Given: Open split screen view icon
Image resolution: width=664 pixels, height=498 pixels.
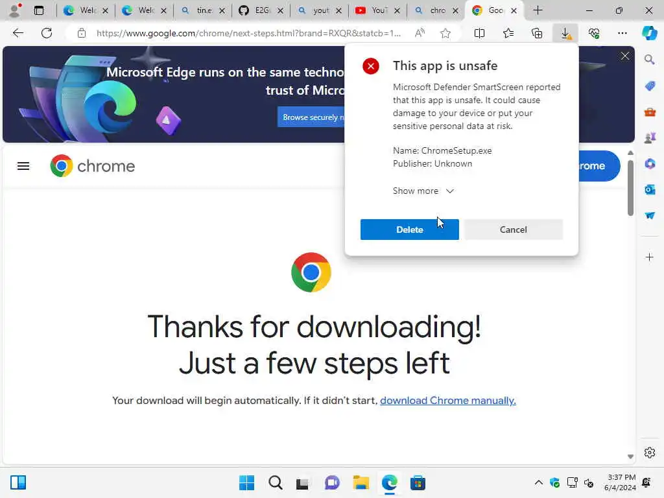Looking at the screenshot, I should click(x=479, y=33).
